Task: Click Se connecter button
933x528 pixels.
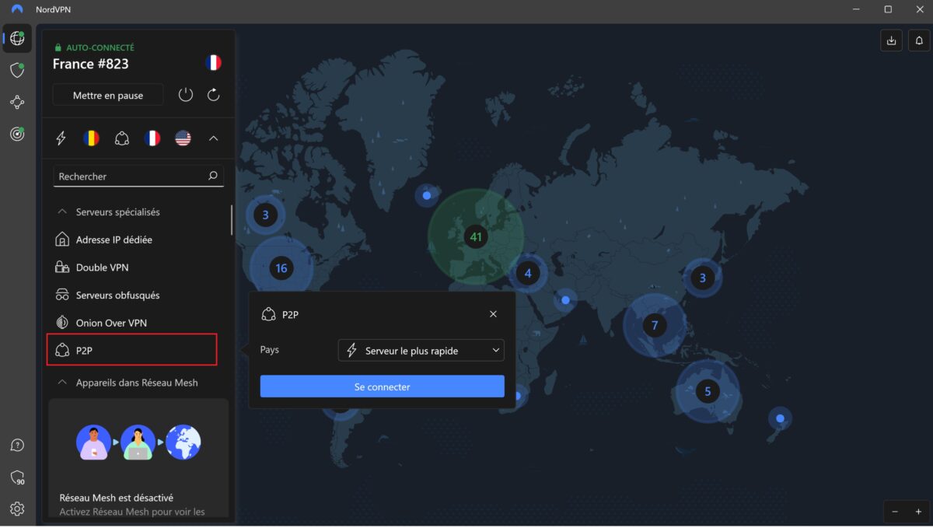Action: point(383,386)
